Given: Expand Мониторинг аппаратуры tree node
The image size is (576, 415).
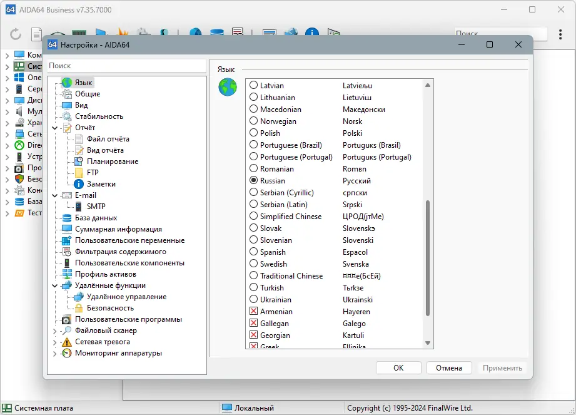Looking at the screenshot, I should coord(55,354).
